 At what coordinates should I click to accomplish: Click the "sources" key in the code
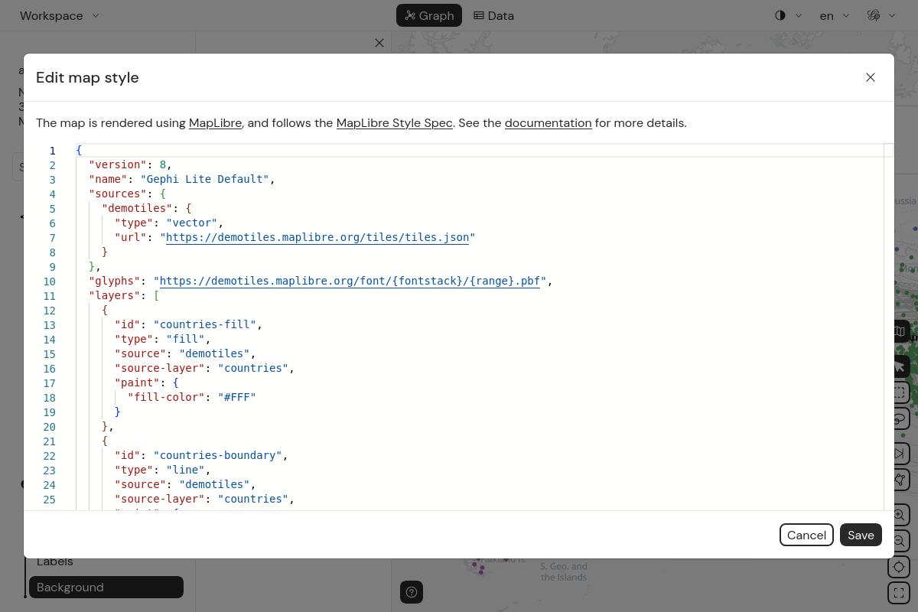[118, 194]
